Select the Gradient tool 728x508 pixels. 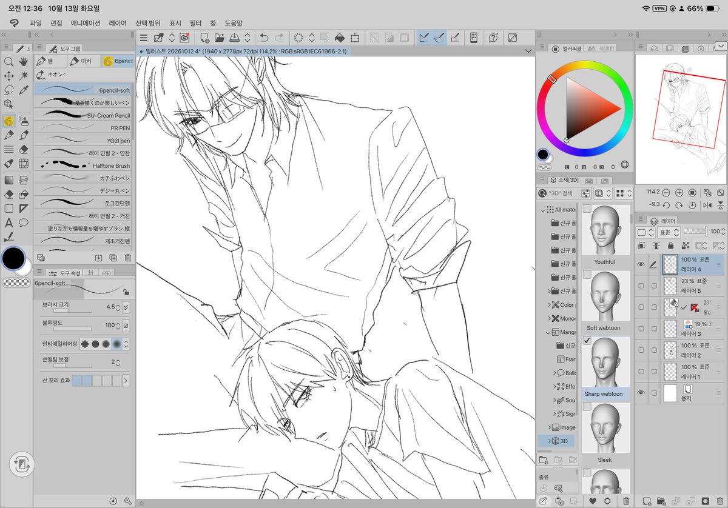click(x=9, y=180)
